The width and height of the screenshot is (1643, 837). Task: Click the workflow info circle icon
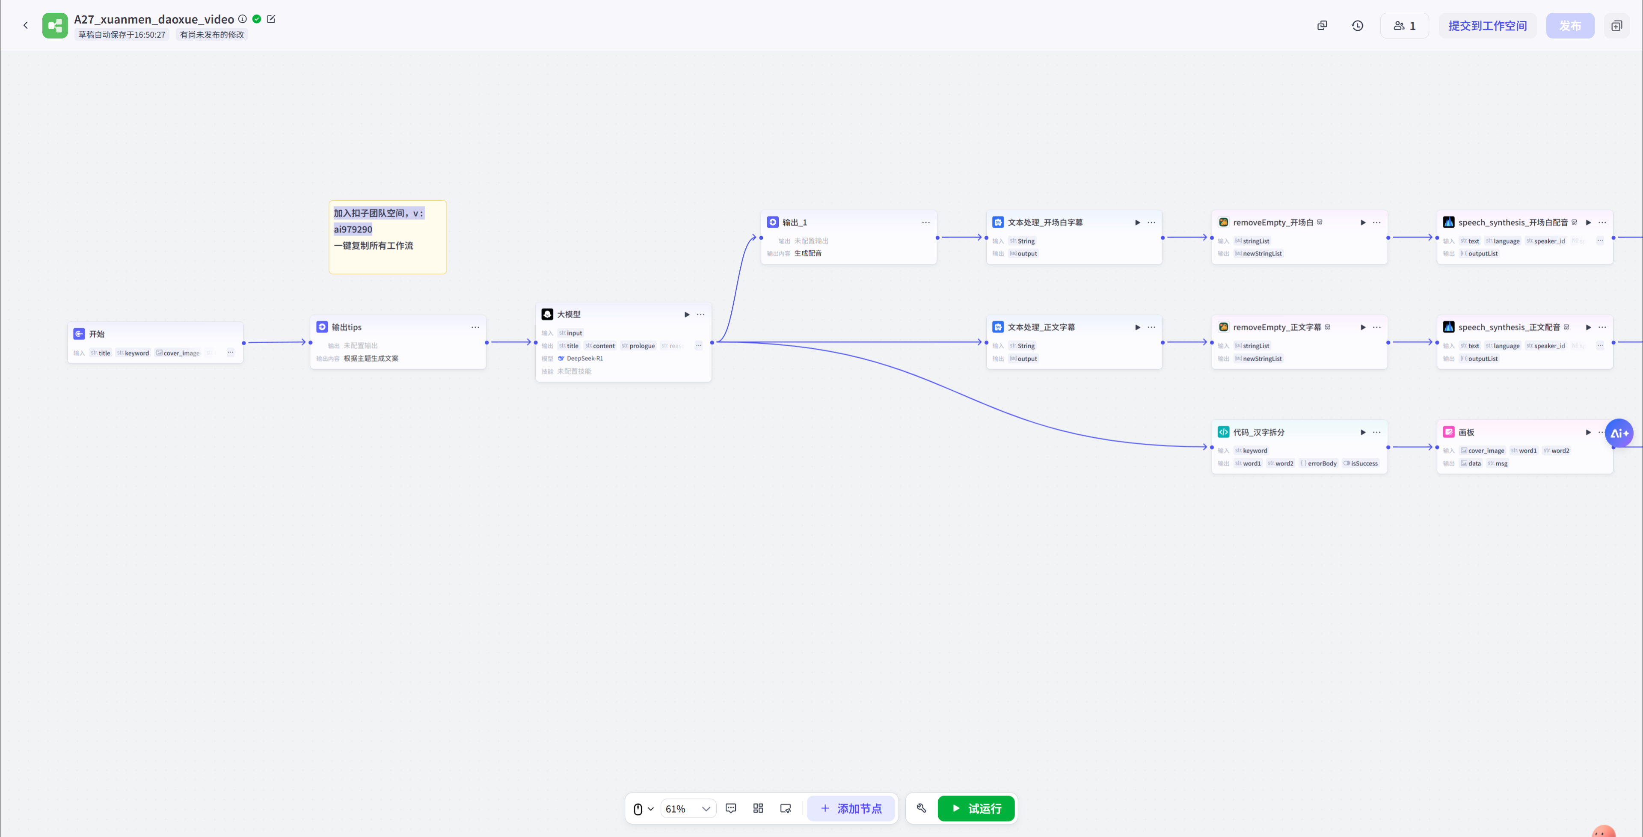pos(242,19)
